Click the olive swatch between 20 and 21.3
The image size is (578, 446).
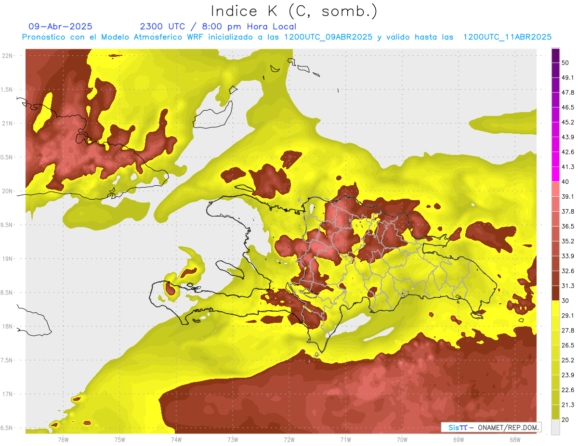tap(556, 411)
